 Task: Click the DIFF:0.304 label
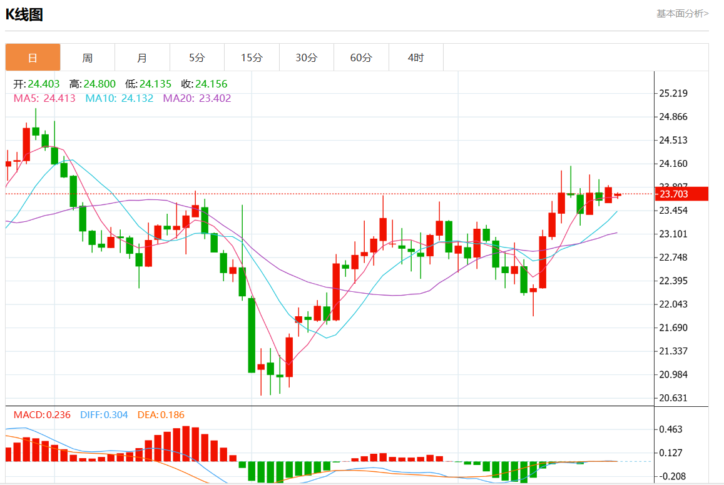(104, 415)
